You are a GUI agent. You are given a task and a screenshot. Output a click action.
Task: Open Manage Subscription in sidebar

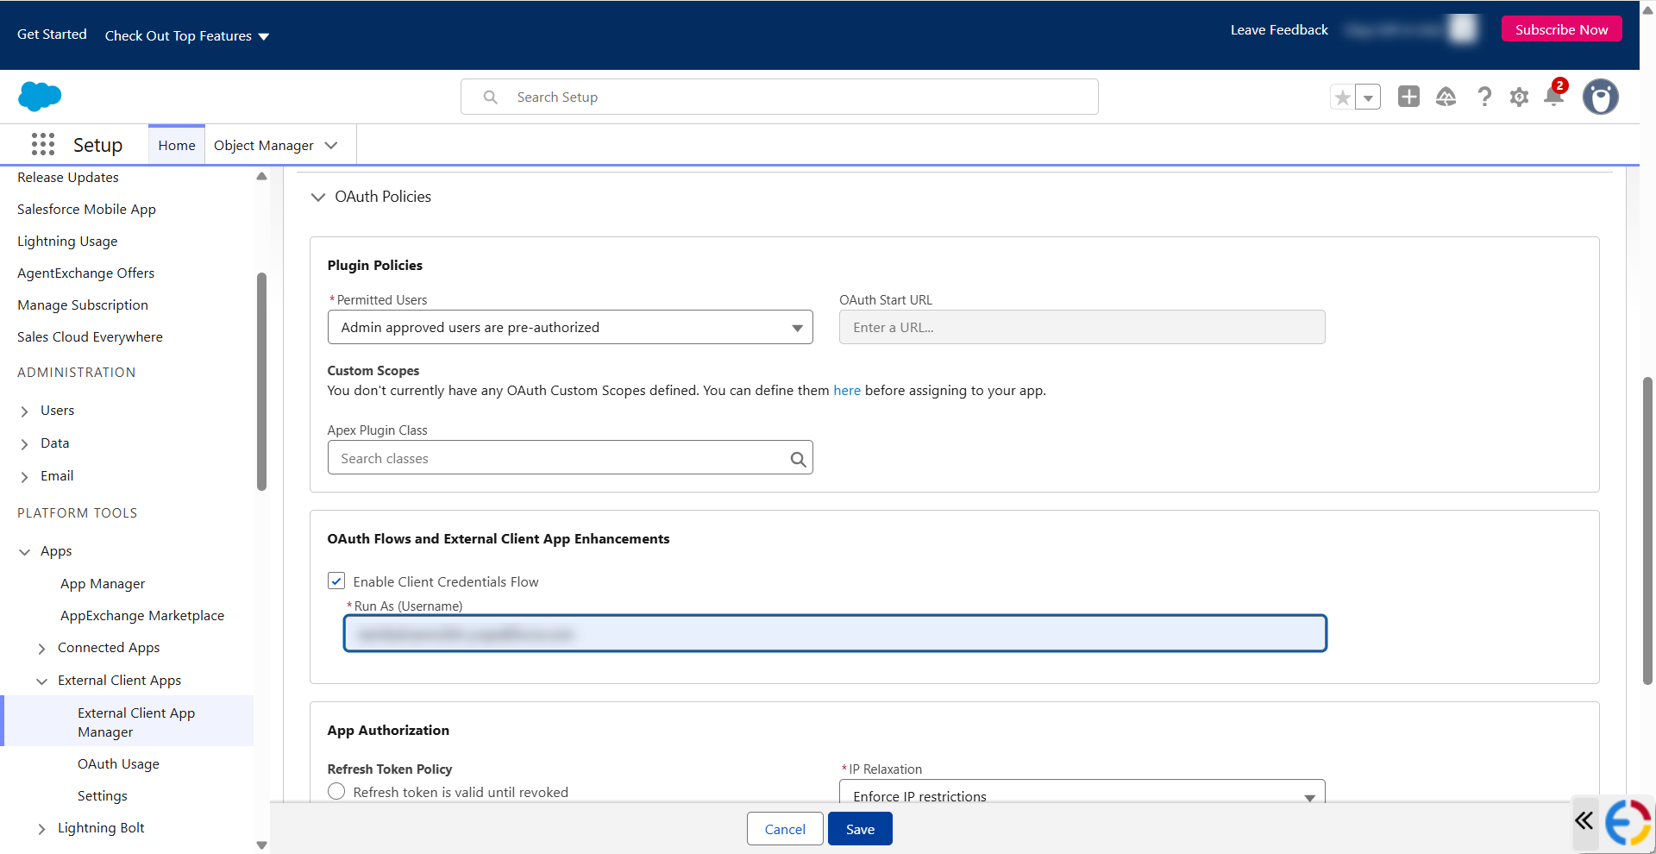[x=83, y=305]
